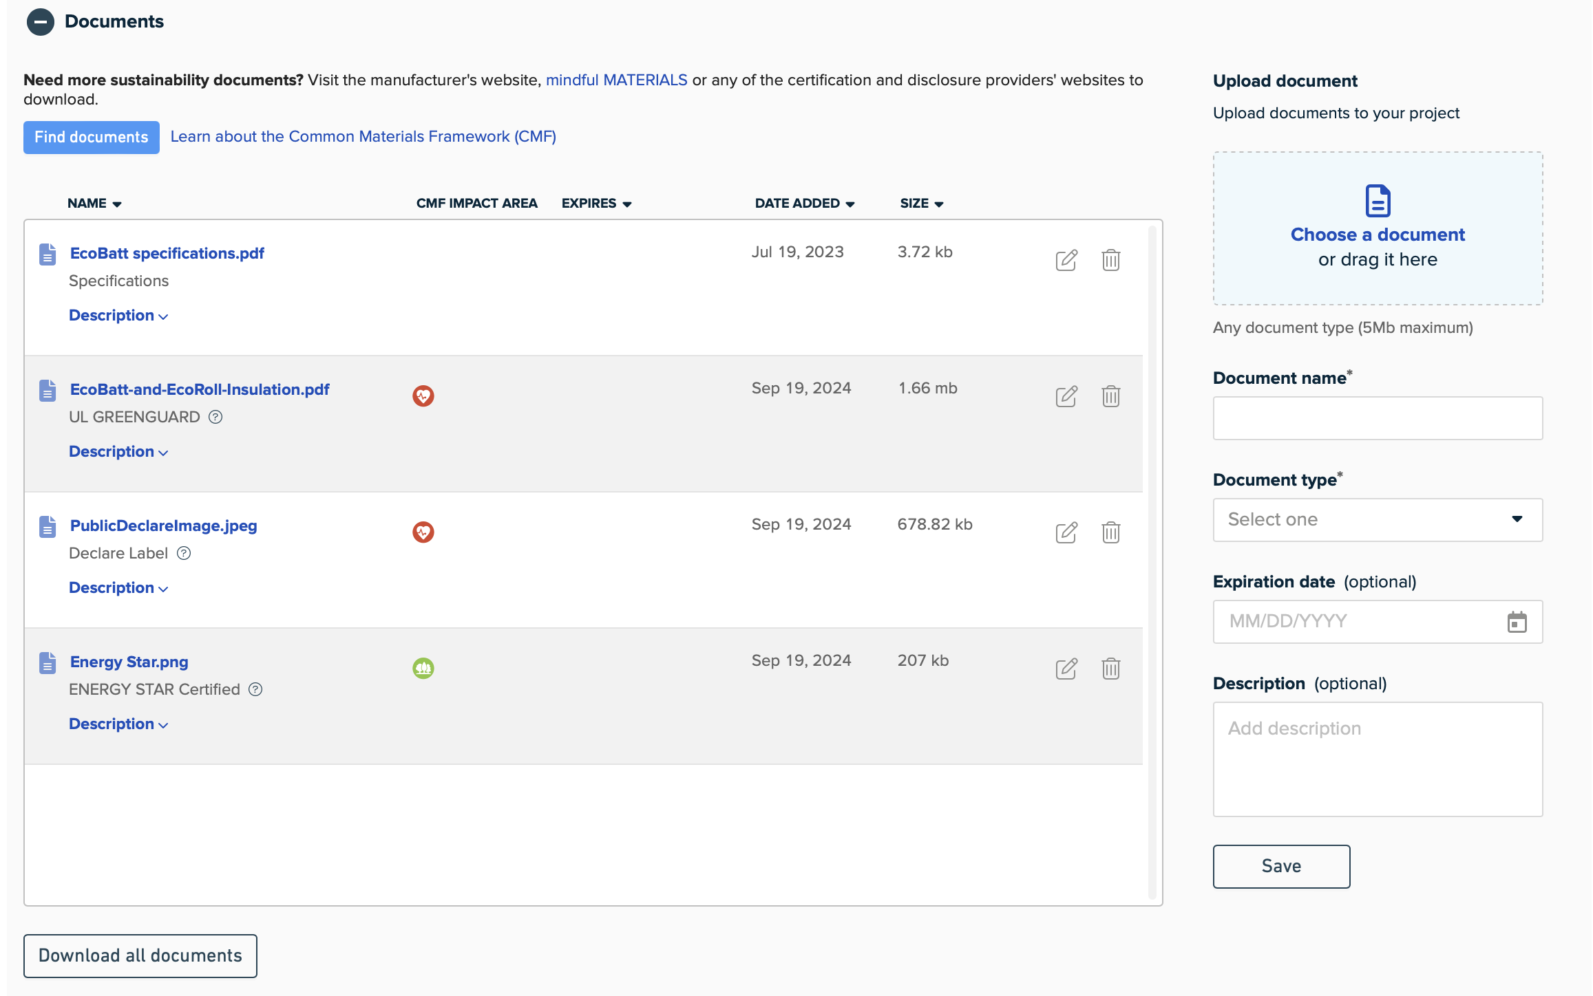
Task: Click Choose a document link
Action: [x=1378, y=235]
